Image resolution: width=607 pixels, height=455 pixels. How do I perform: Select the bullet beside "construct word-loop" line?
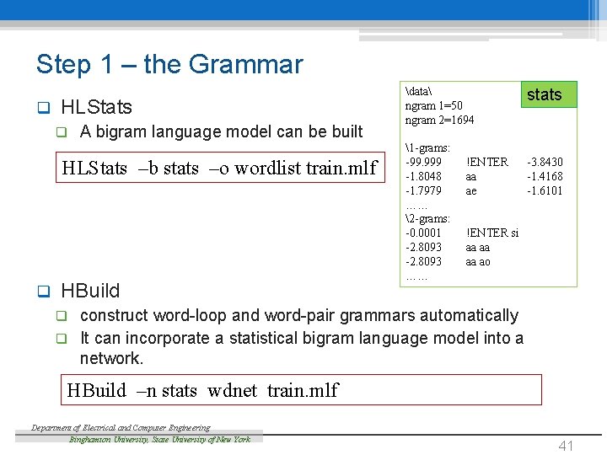coord(62,316)
